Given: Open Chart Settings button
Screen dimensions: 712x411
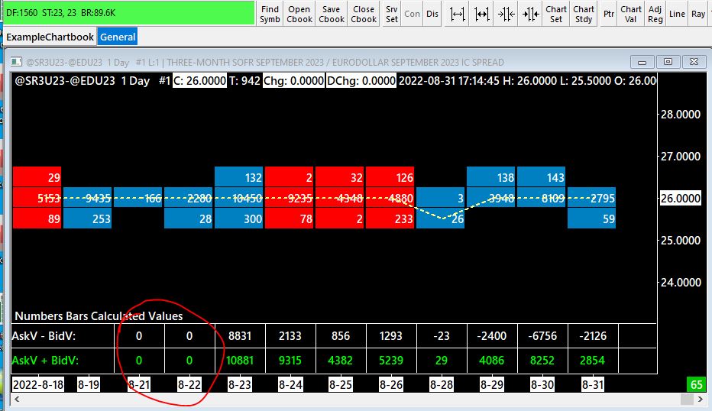Looking at the screenshot, I should point(556,14).
